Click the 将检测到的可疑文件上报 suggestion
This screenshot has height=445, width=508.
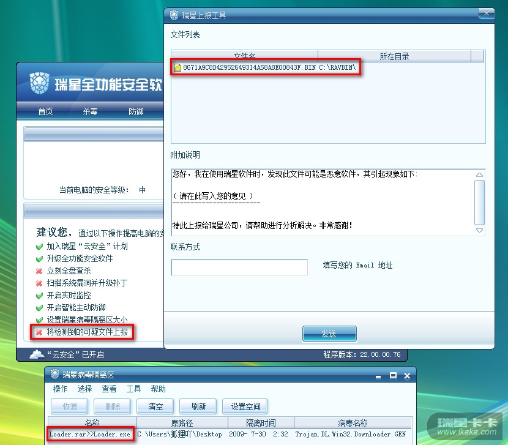88,332
